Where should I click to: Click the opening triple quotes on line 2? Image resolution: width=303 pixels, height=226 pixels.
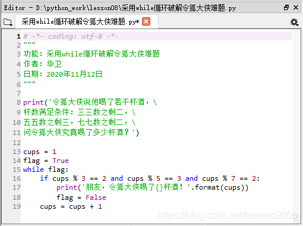(x=29, y=43)
